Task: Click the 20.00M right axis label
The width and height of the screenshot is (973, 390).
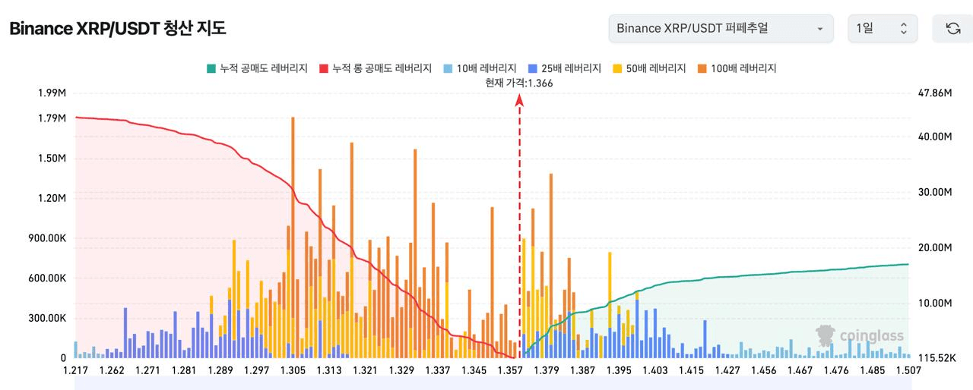Action: tap(935, 247)
